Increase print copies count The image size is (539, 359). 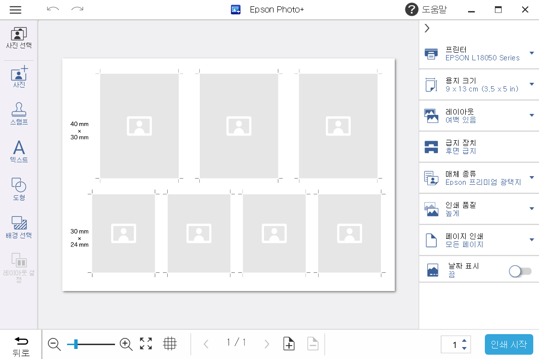[464, 340]
